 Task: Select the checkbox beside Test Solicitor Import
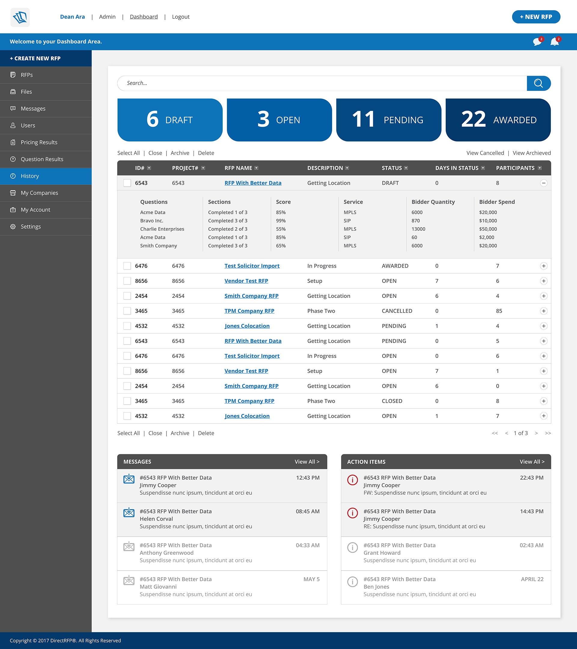click(x=127, y=266)
